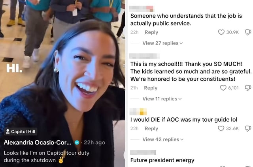253x167 pixels.
Task: Tap the video caption about Capitol tour duty
Action: (x=47, y=156)
